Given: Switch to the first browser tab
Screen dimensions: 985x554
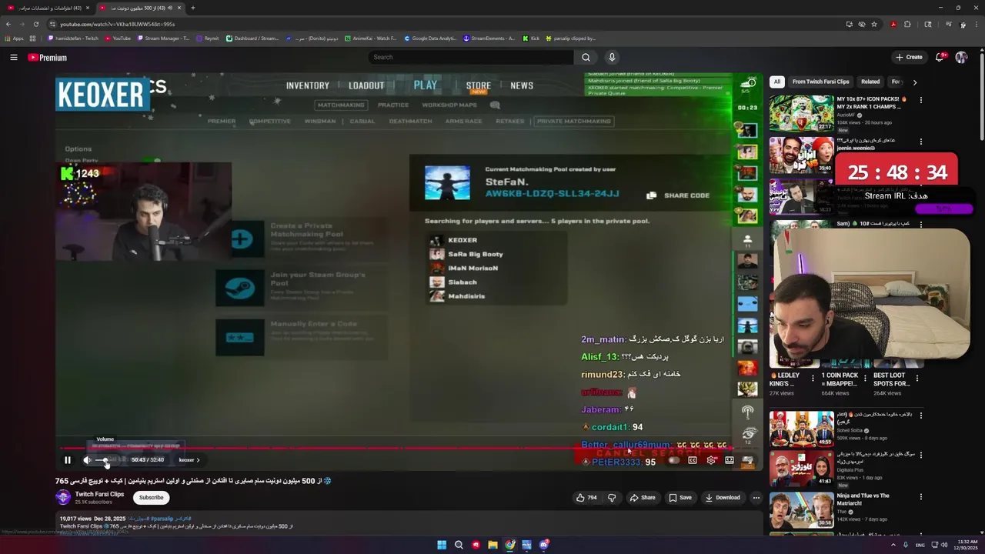Looking at the screenshot, I should [48, 8].
